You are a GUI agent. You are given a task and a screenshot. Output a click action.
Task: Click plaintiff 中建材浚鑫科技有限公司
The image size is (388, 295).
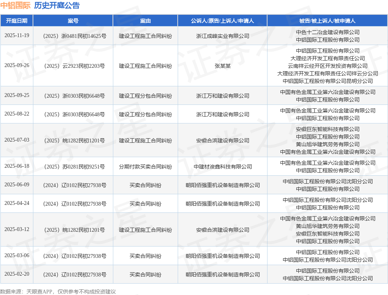223,167
